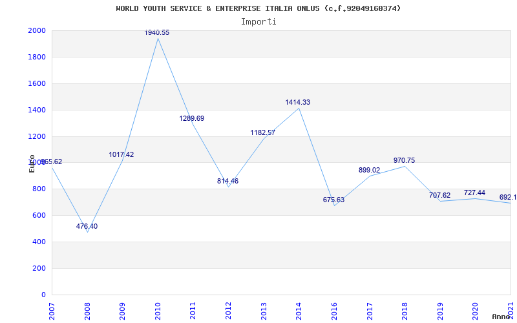Click the 970.75 data label
Viewport: 517px width, 323px height.
405,160
